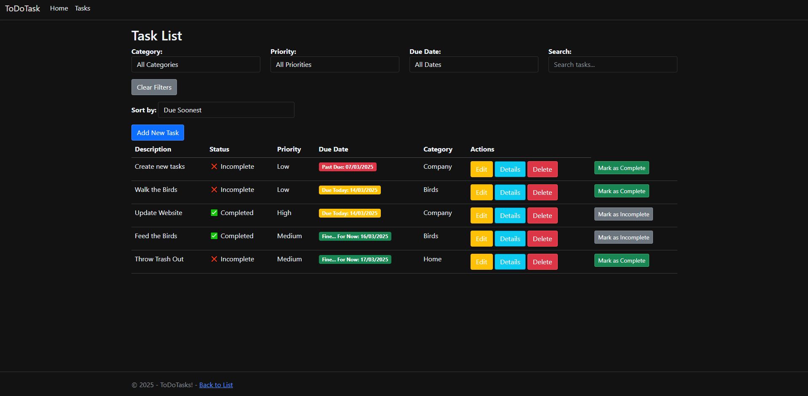This screenshot has height=396, width=808.
Task: Focus the Search tasks input field
Action: pos(613,64)
